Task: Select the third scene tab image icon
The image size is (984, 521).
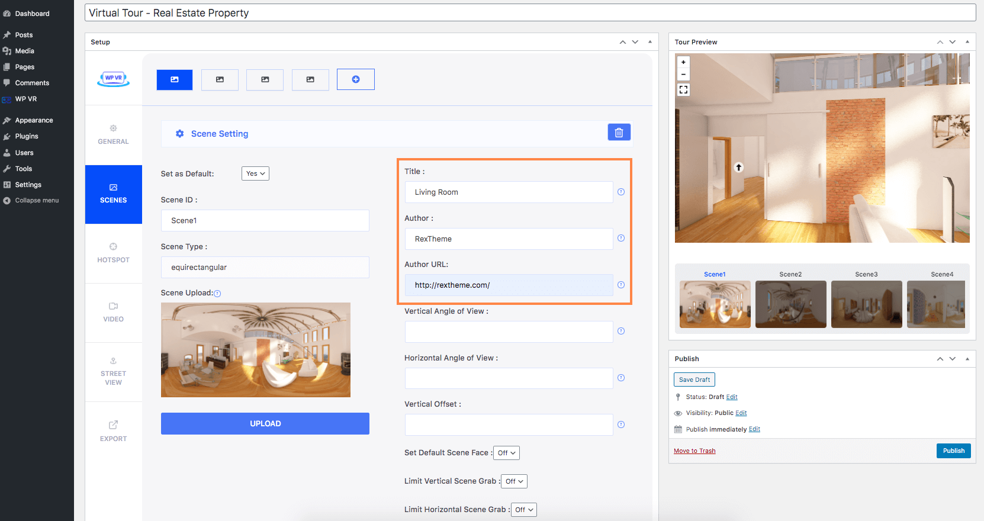Action: [x=265, y=79]
